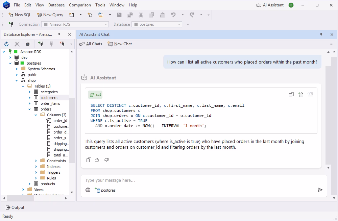
Task: Select the order_items table
Action: 50,103
